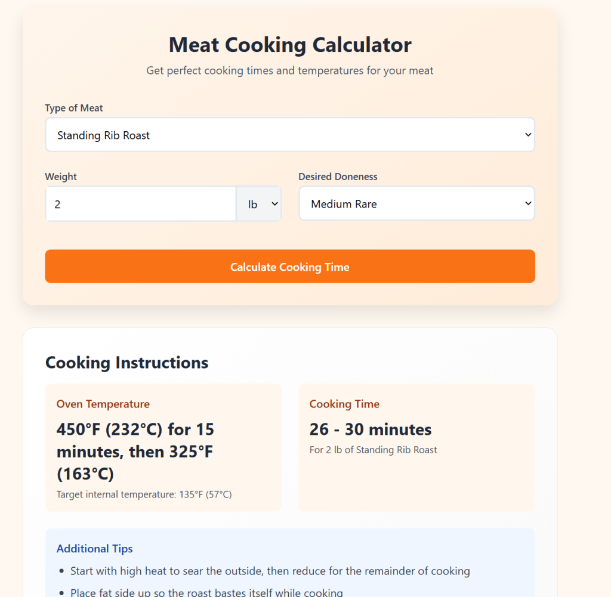
Task: Select the 450°F temperature text
Action: (x=135, y=451)
